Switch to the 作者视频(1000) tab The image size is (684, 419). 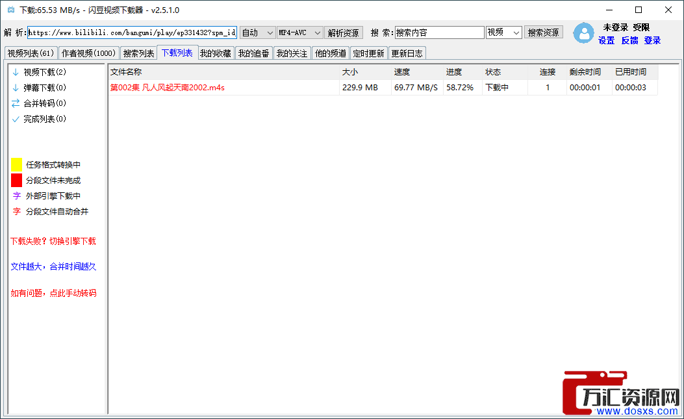88,53
